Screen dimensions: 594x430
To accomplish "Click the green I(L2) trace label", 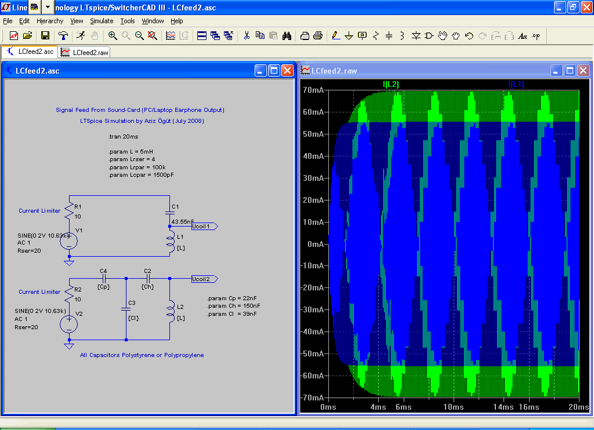I will point(390,84).
